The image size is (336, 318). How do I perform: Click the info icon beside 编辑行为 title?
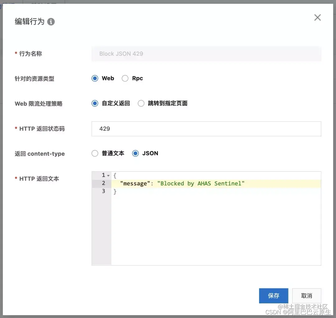click(51, 21)
